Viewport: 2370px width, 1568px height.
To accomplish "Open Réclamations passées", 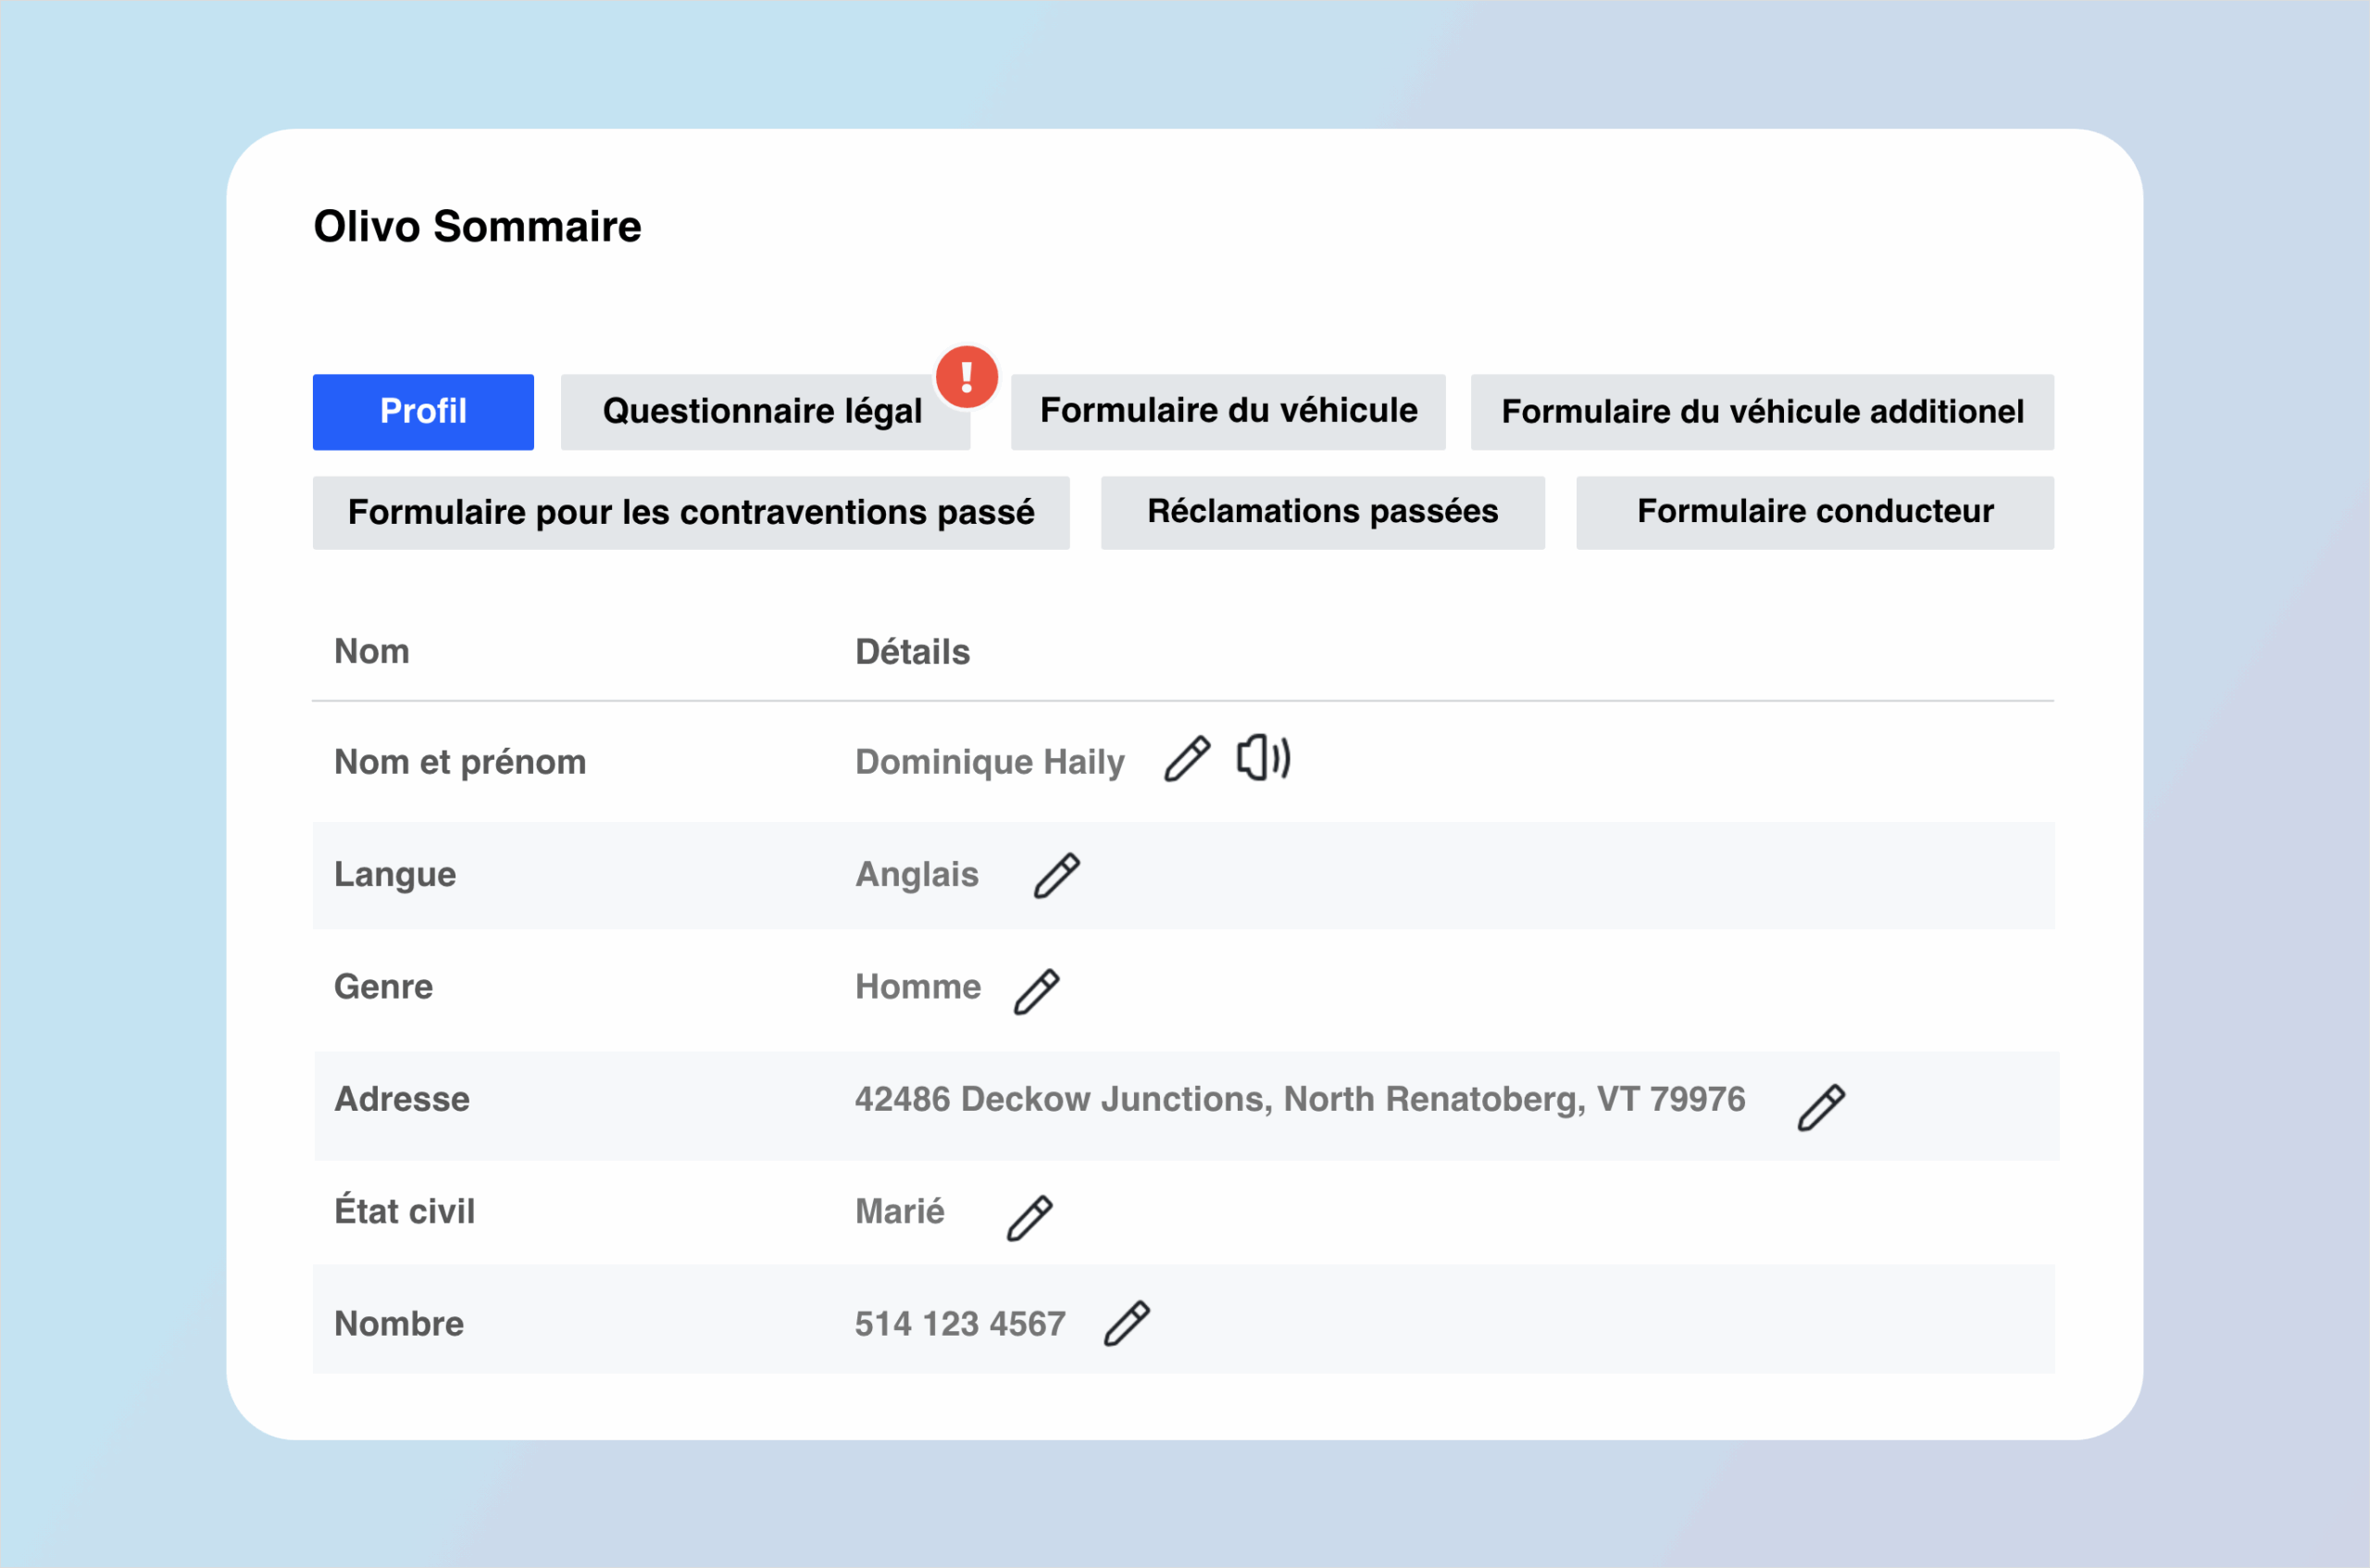I will [x=1322, y=512].
